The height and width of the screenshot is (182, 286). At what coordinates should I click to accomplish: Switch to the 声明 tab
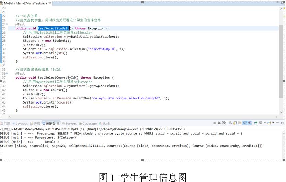click(35, 124)
